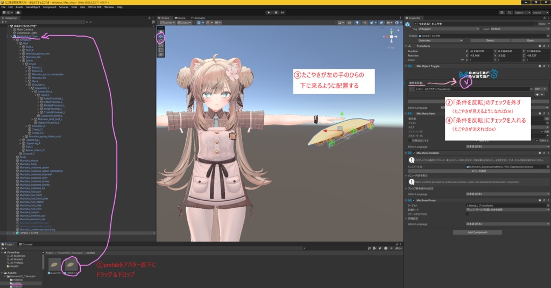551x288 pixels.
Task: Toggle scene lighting bulb icon
Action: (x=357, y=23)
